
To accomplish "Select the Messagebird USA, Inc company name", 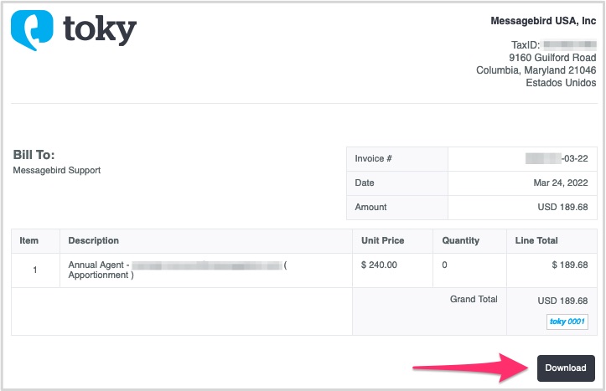I will [542, 21].
